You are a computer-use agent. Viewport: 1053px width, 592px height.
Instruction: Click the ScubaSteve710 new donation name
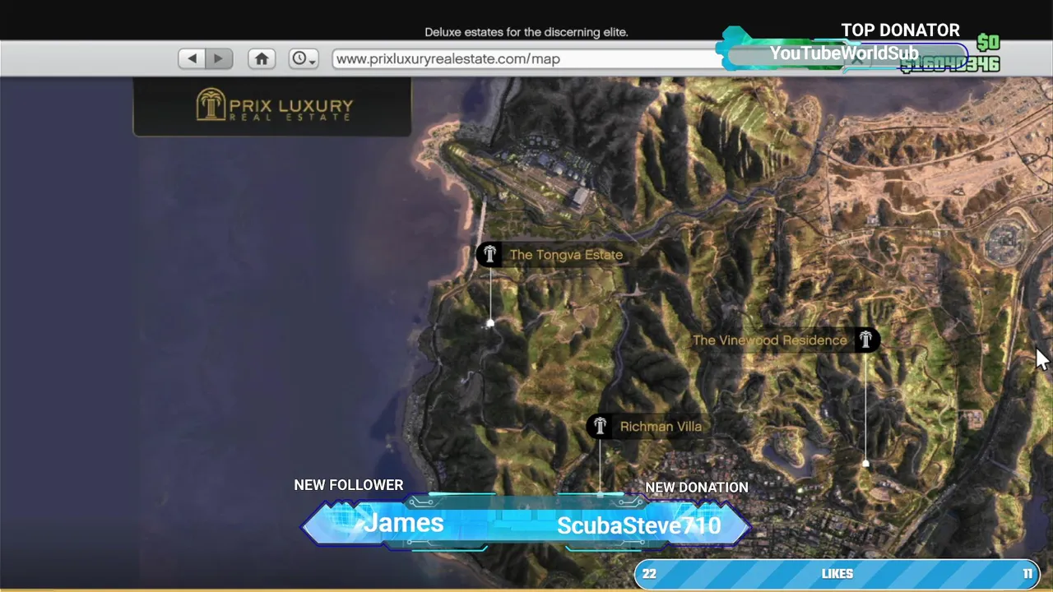tap(639, 525)
